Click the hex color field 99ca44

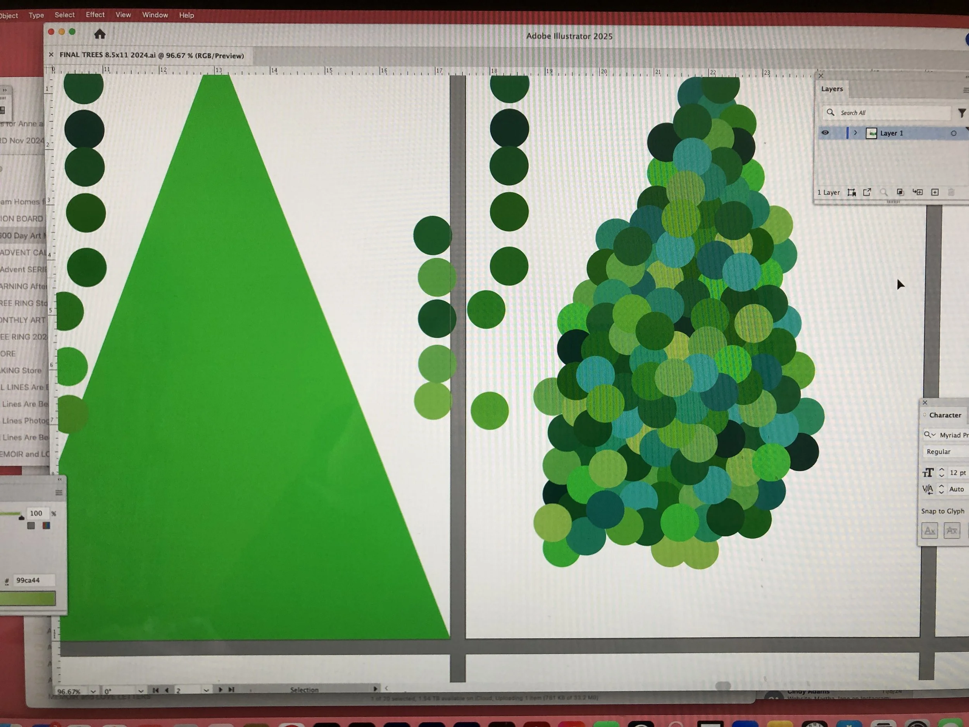[34, 580]
